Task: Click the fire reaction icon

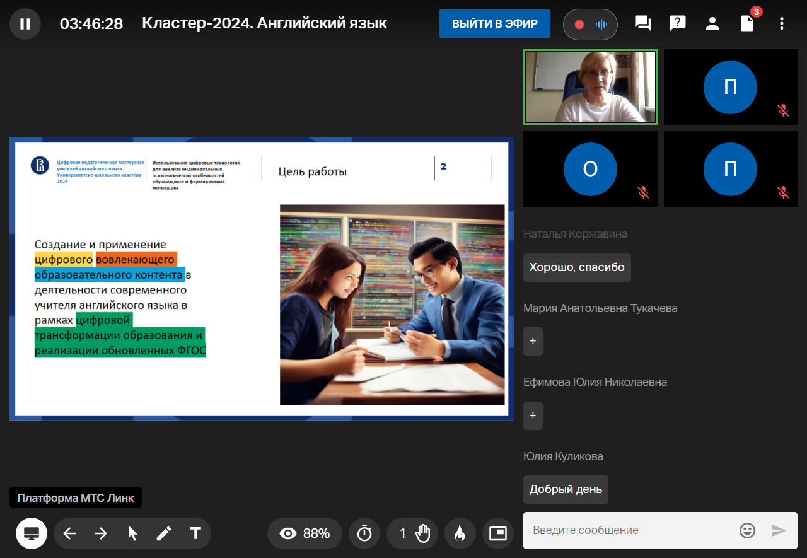Action: (x=460, y=533)
